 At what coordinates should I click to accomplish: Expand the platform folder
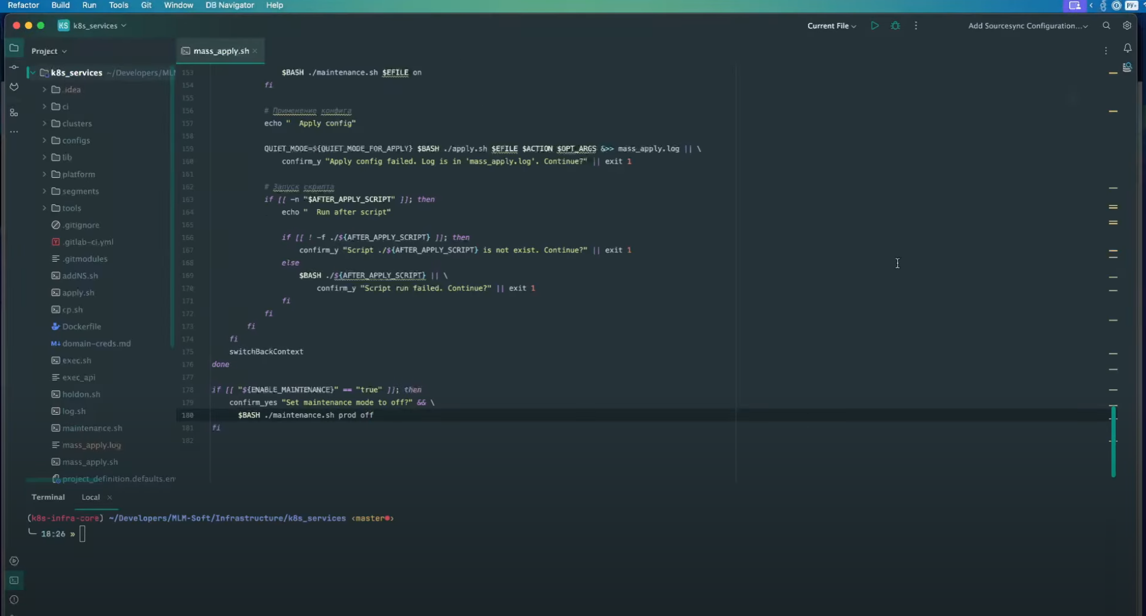point(44,174)
